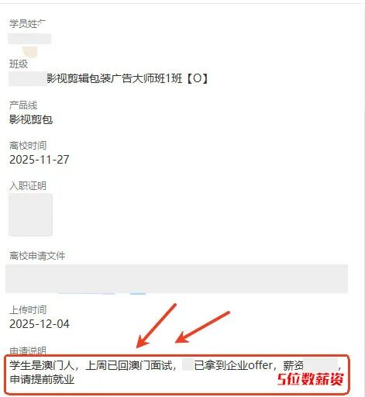The width and height of the screenshot is (365, 397).
Task: Click the left red arrow annotation
Action: (157, 326)
